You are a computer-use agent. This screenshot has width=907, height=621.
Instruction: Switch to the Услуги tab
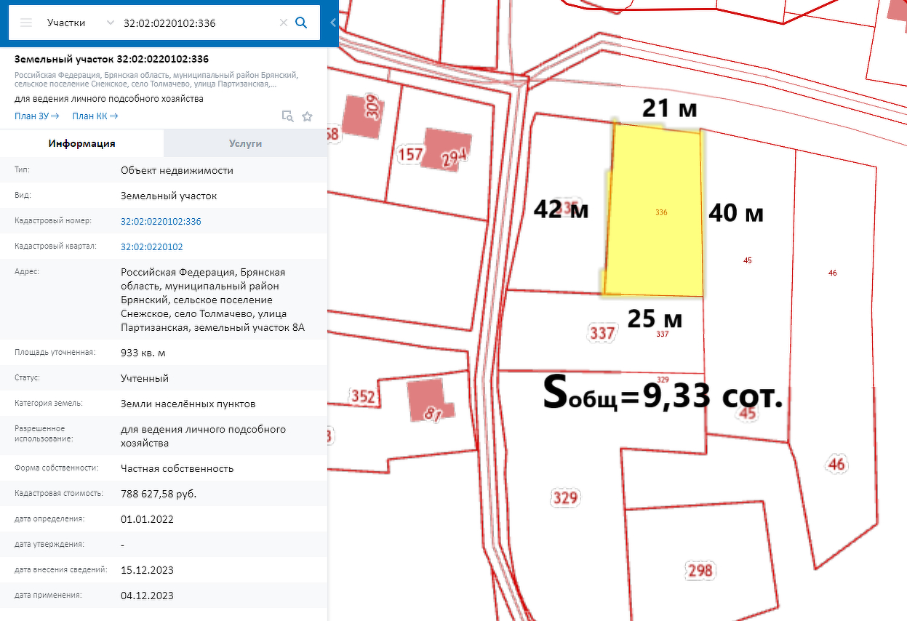coord(245,143)
